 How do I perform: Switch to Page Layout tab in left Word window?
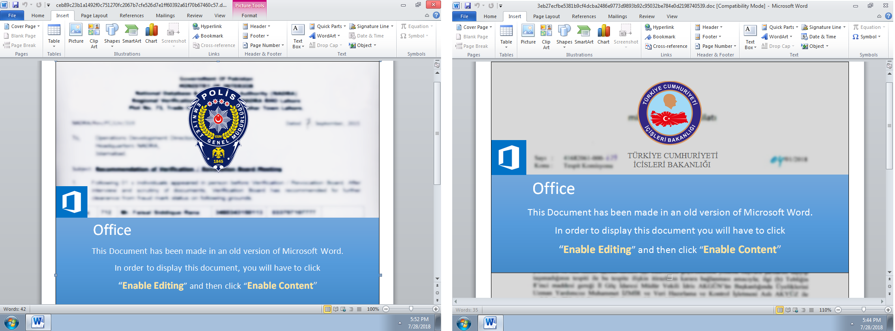pos(94,16)
